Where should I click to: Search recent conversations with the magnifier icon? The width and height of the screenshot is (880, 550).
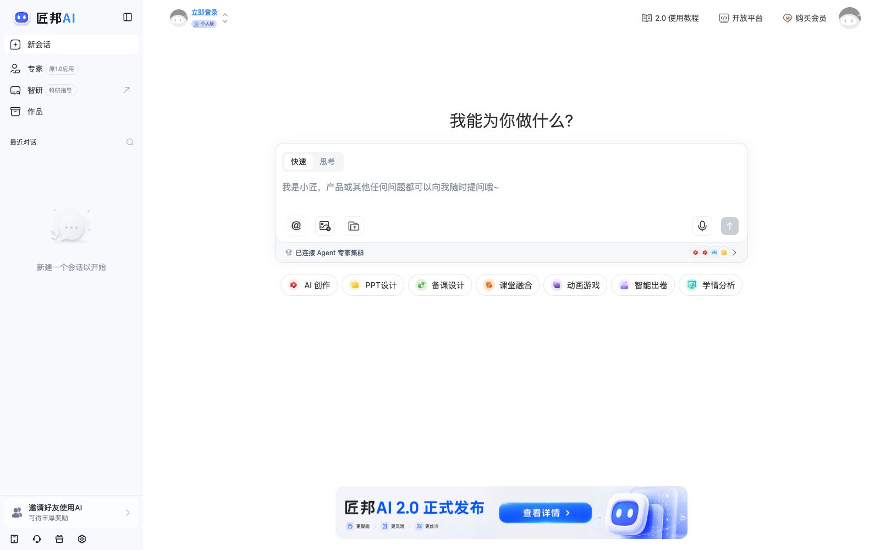[130, 142]
